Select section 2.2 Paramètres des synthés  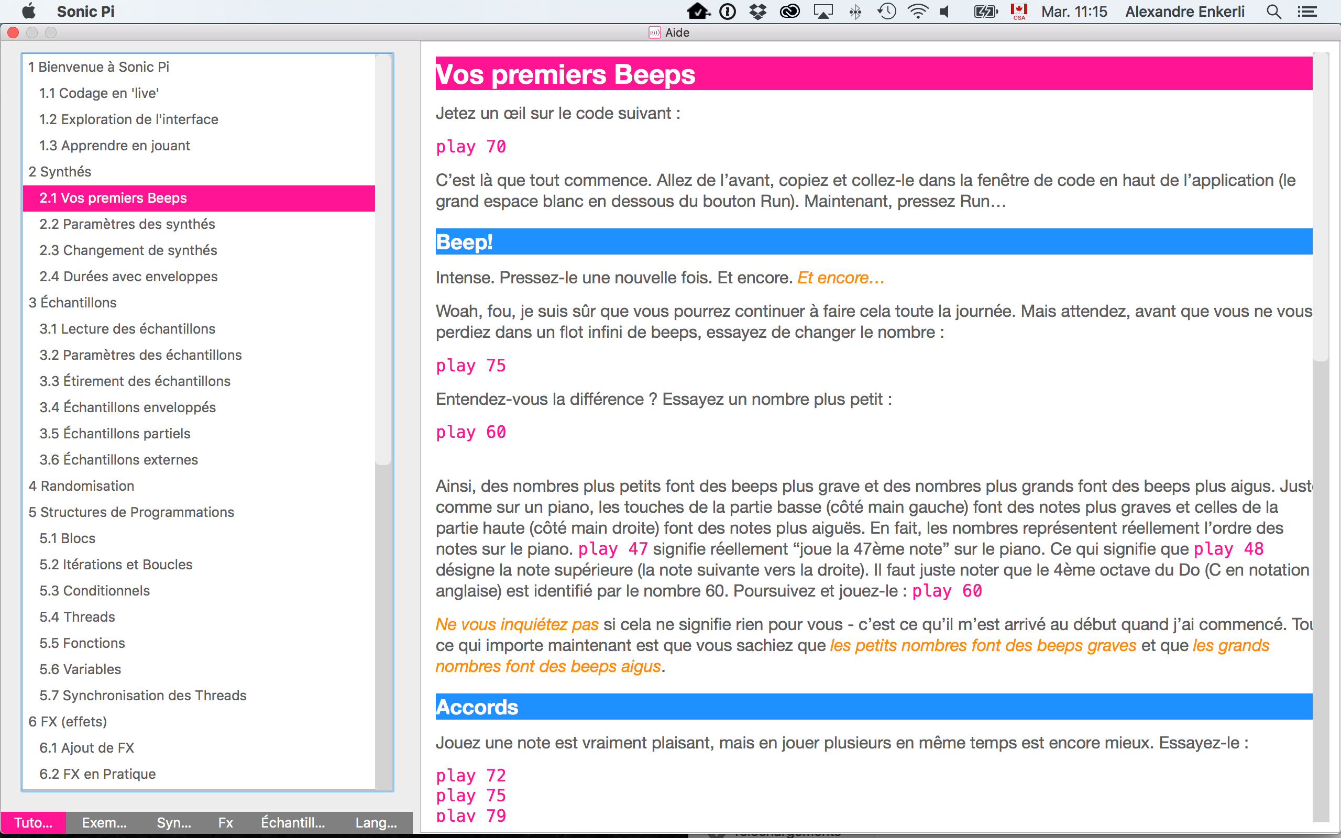(127, 224)
